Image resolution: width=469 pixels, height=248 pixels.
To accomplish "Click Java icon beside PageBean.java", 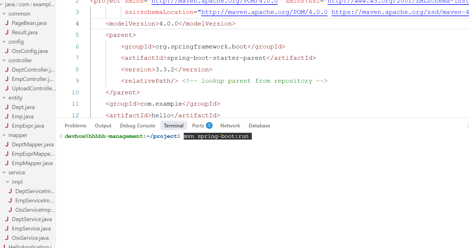I will [x=7, y=23].
